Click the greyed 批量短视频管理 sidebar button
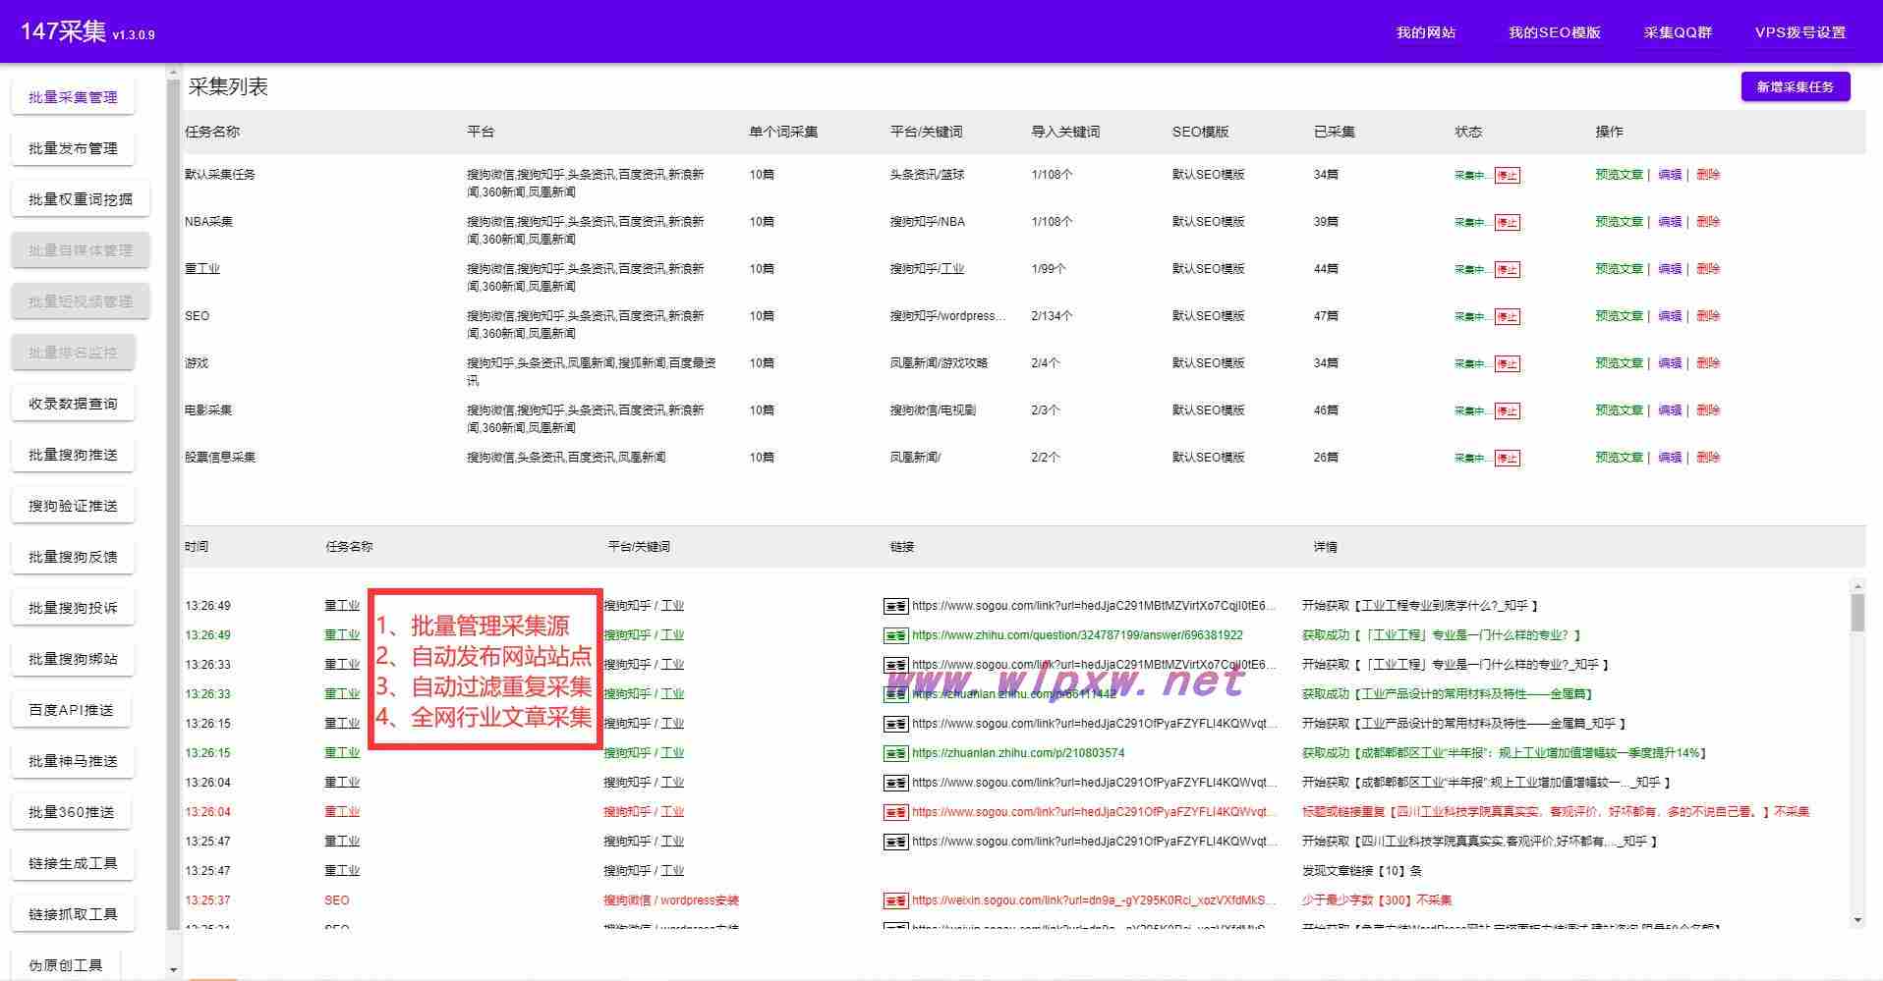 point(81,301)
